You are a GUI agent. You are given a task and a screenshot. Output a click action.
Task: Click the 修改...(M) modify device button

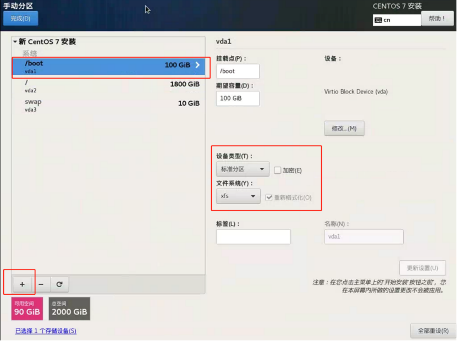[x=344, y=128]
